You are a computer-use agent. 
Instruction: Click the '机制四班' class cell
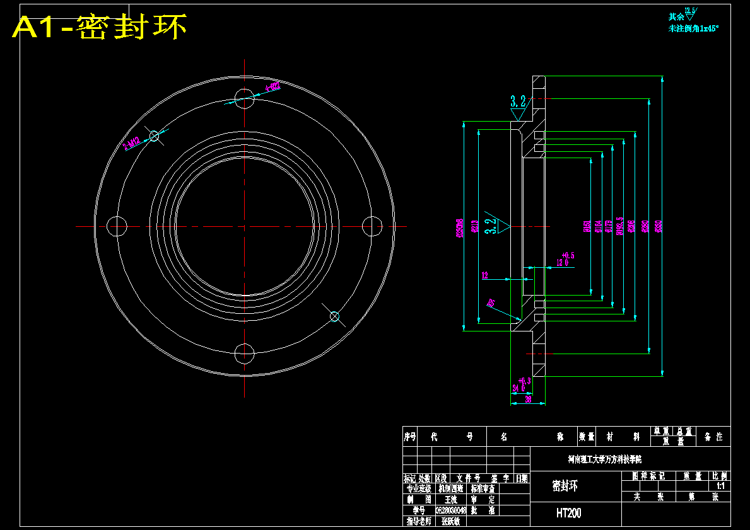tap(451, 488)
